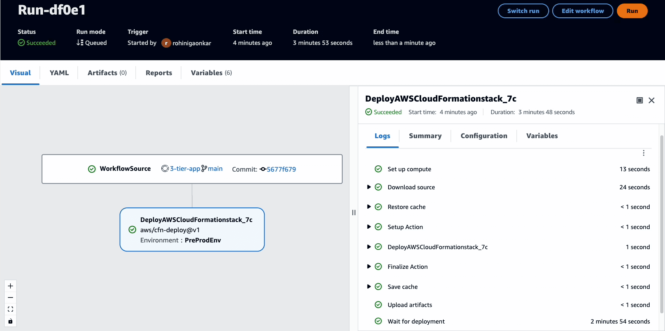
Task: Click the 2 minutes 54 seconds duration value
Action: point(620,321)
